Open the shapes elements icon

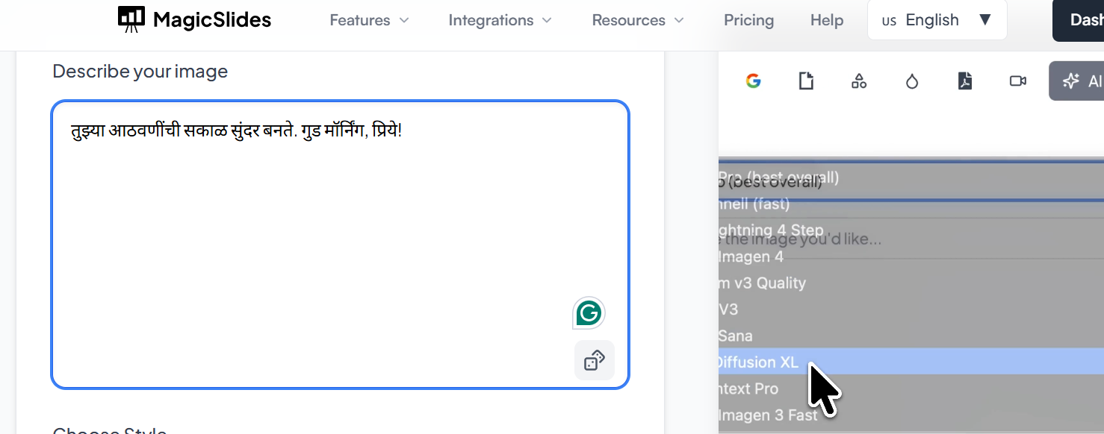coord(859,81)
